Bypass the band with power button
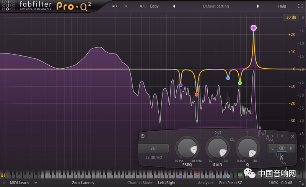306x187 pixels. click(x=142, y=136)
